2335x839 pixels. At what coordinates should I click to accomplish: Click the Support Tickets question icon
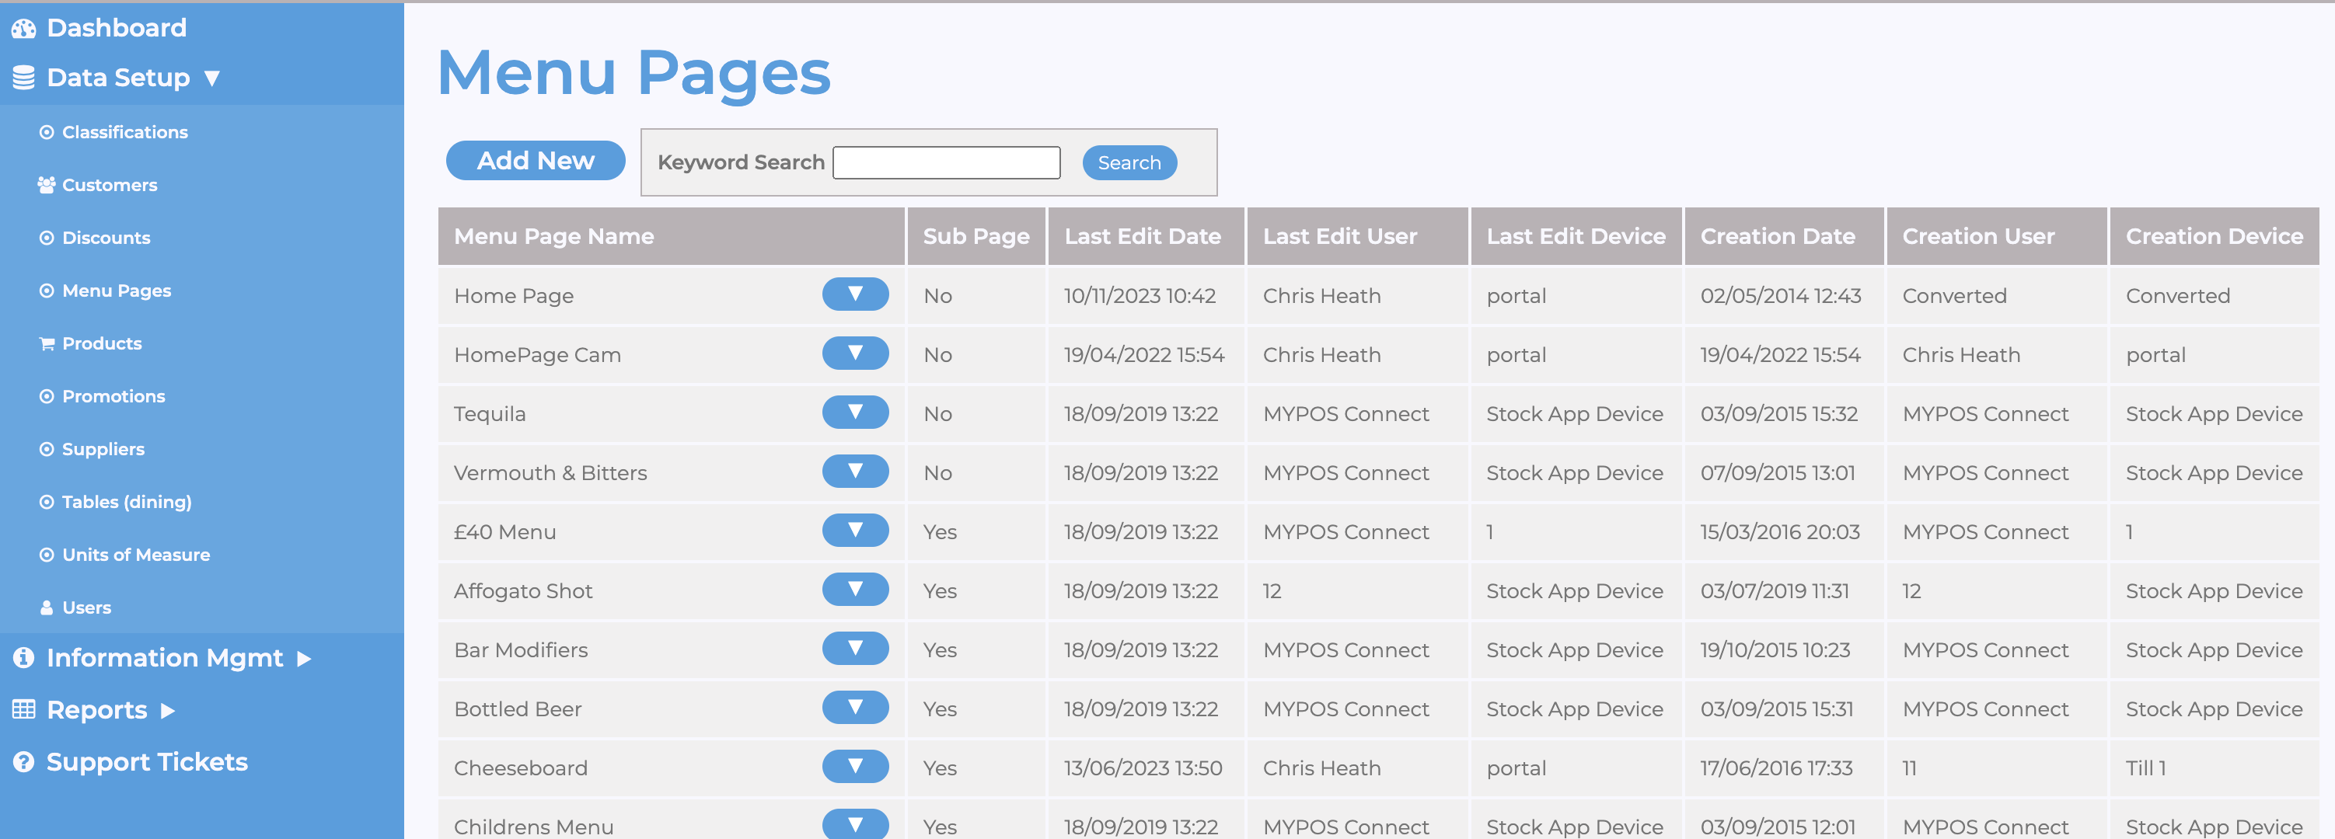point(23,762)
